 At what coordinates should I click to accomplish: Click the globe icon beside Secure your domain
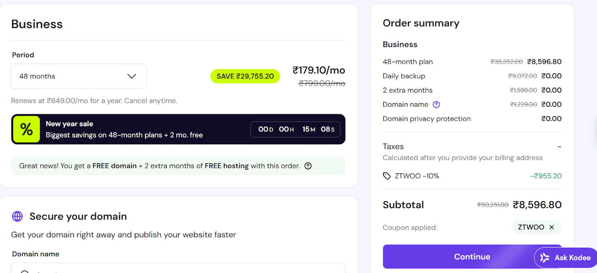coord(17,216)
